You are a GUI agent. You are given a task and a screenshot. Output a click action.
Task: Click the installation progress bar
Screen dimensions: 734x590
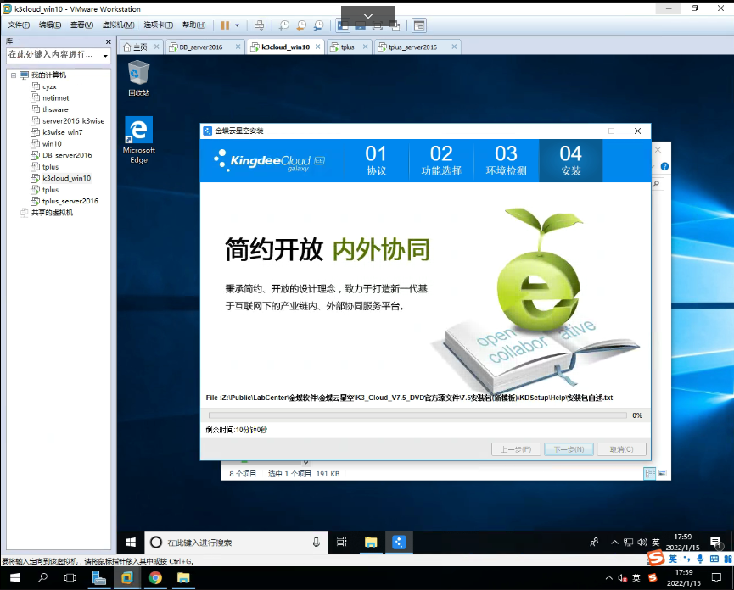tap(417, 415)
